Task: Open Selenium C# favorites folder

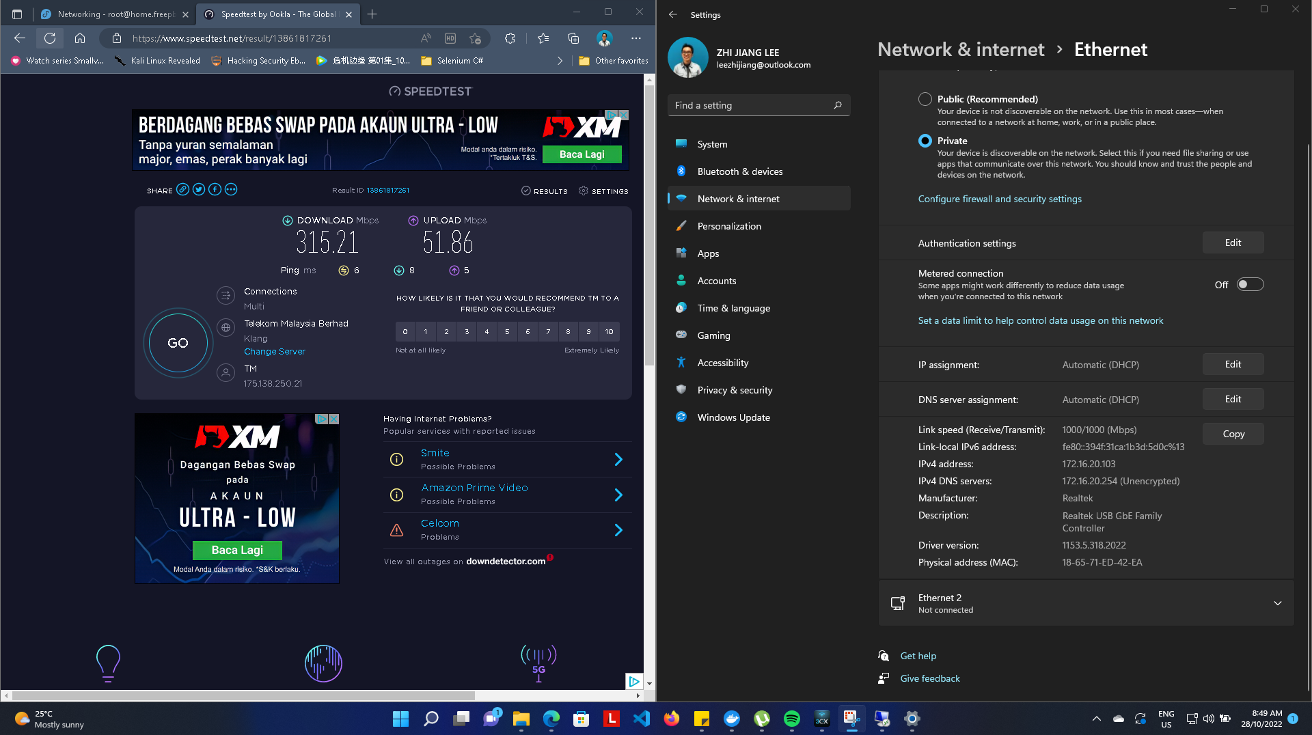Action: pos(452,61)
